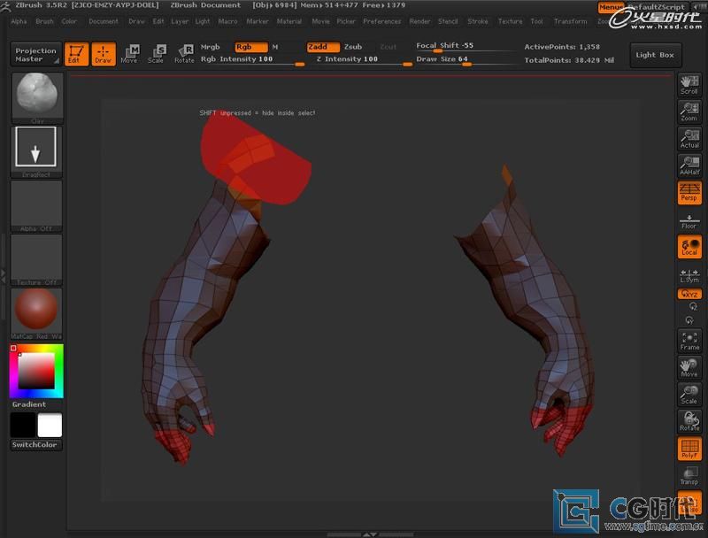Adjust the Z Intensity slider
Viewport: 708px width, 538px height.
tap(364, 60)
